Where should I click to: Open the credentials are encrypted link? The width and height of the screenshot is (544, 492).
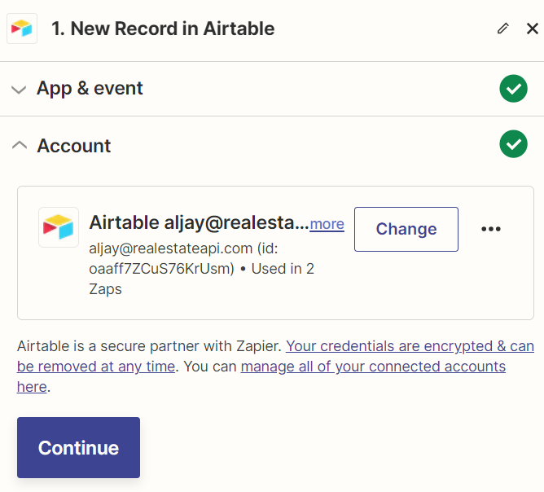click(x=275, y=356)
